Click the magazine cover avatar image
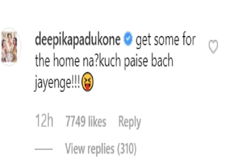 [x=9, y=47]
